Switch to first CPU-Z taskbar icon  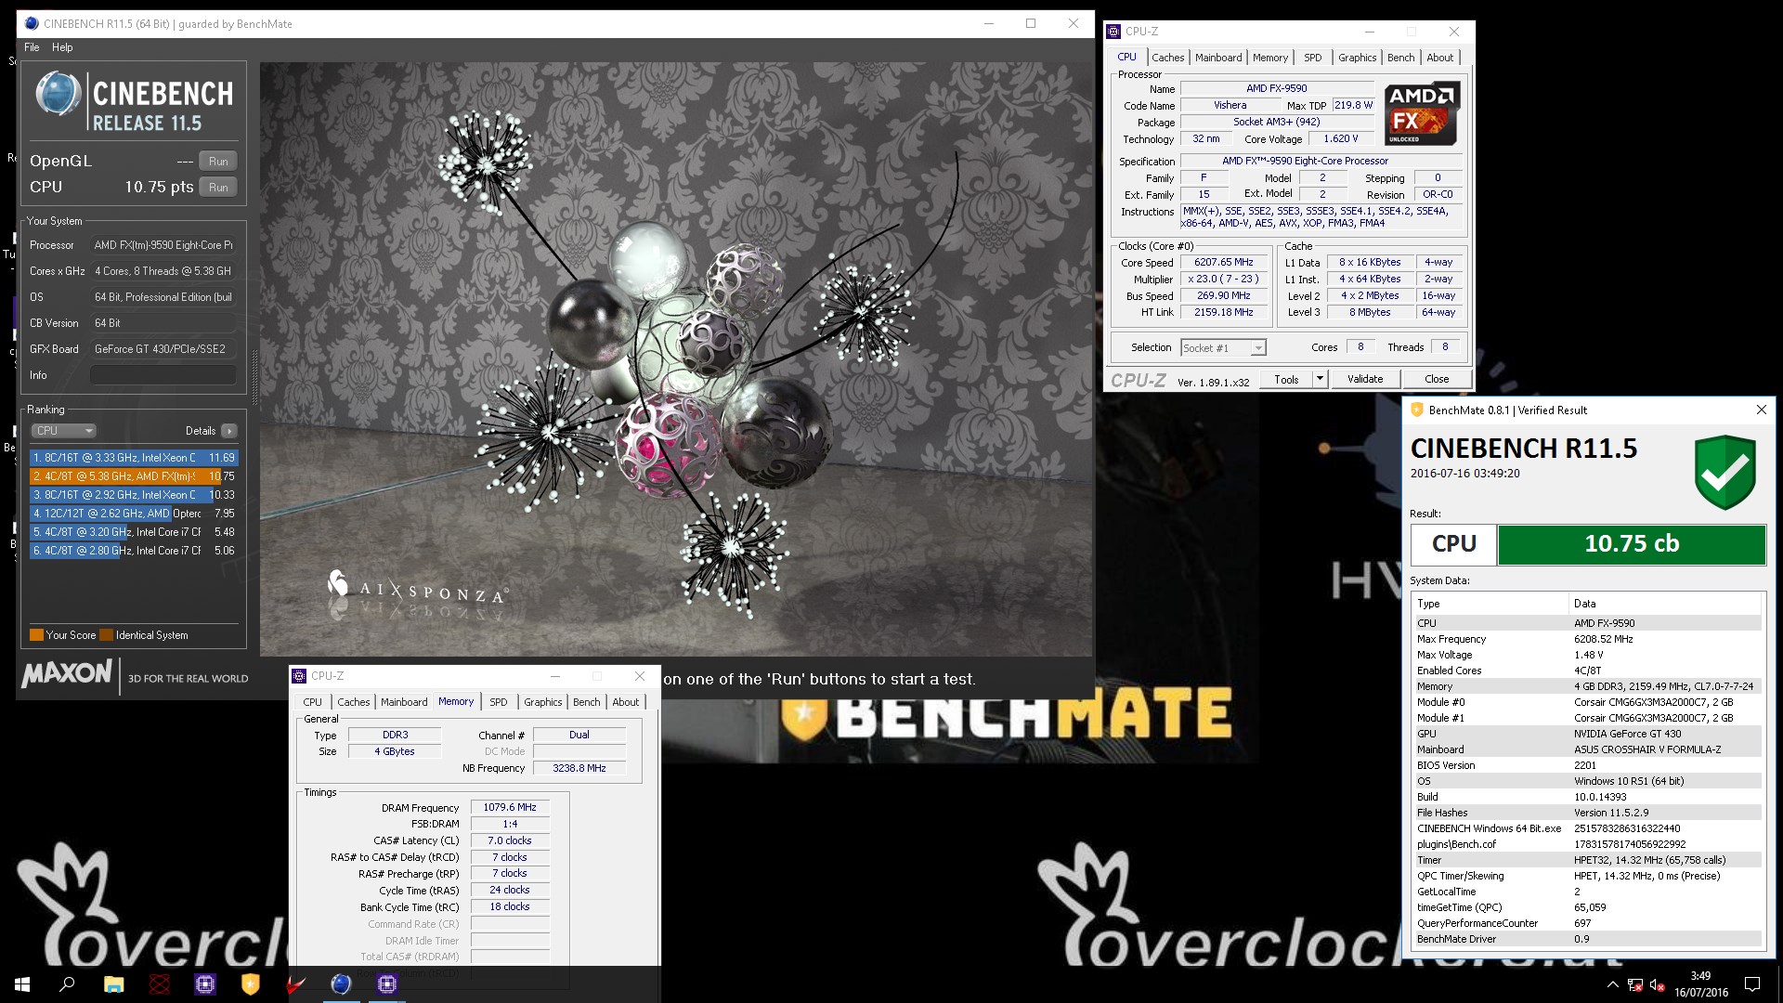205,984
